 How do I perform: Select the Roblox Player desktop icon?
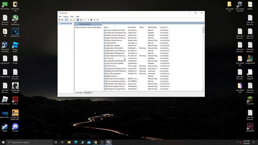pos(5,100)
